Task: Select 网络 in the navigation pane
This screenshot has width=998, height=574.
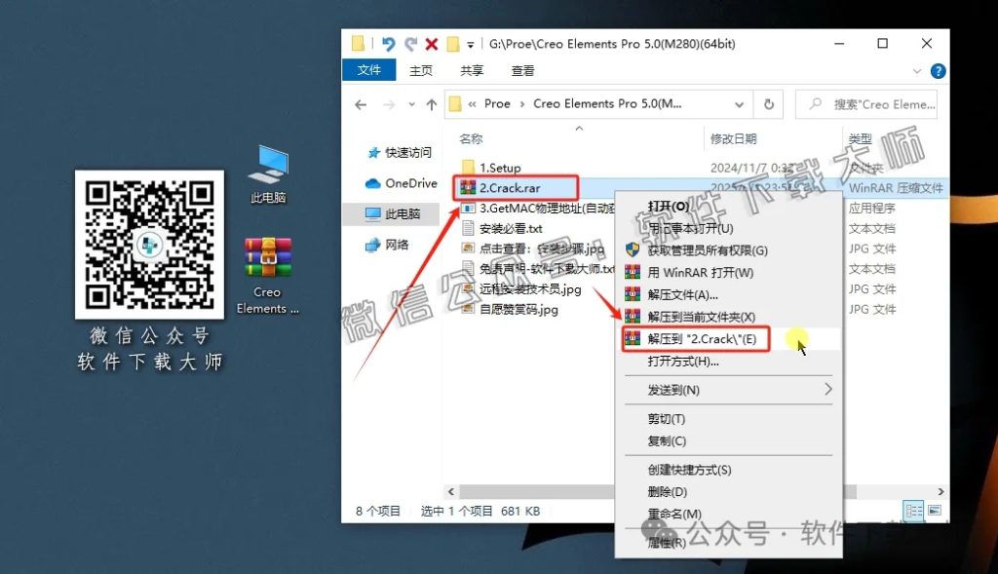Action: [x=387, y=245]
